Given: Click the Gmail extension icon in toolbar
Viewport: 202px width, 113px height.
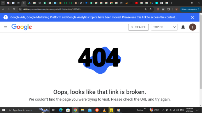Looking at the screenshot, I should click(x=163, y=9).
